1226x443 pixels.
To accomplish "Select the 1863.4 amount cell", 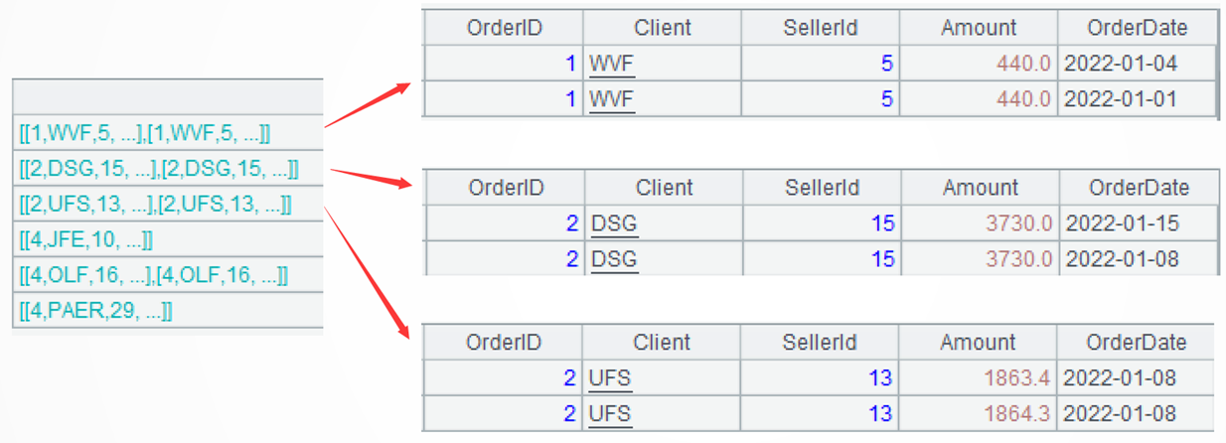I will tap(1018, 377).
